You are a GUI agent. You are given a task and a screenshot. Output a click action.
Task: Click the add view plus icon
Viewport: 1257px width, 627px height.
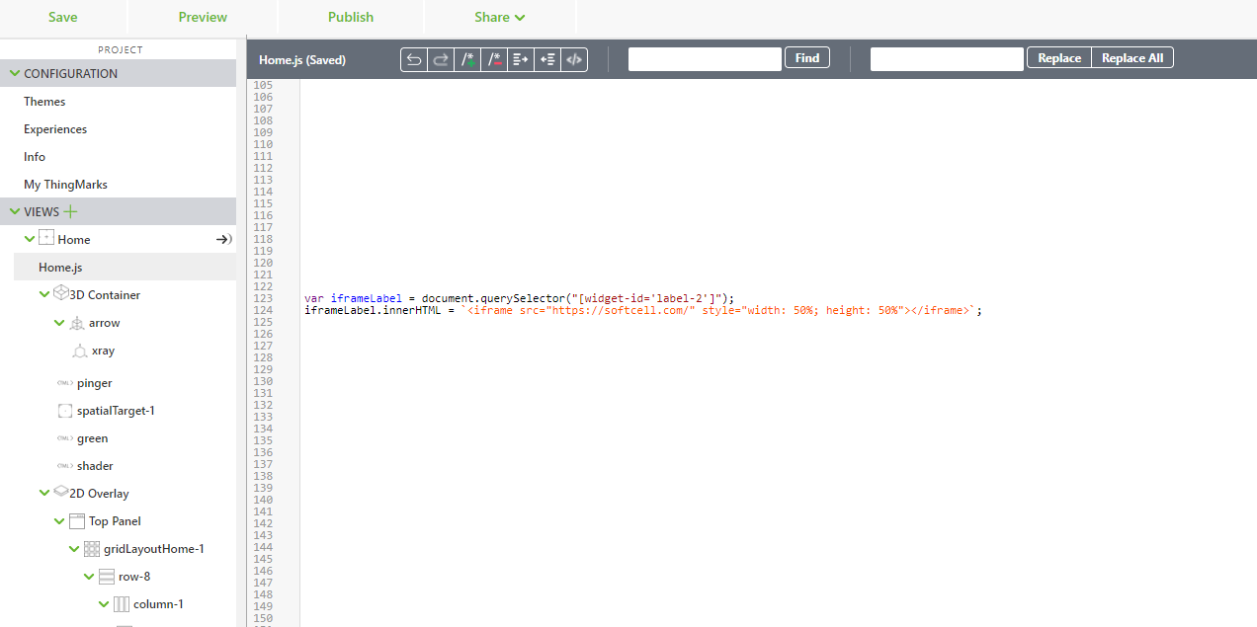[69, 210]
